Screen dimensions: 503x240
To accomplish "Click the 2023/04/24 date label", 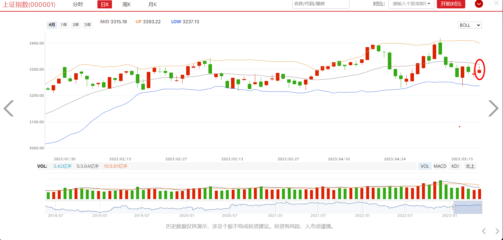I will point(395,159).
